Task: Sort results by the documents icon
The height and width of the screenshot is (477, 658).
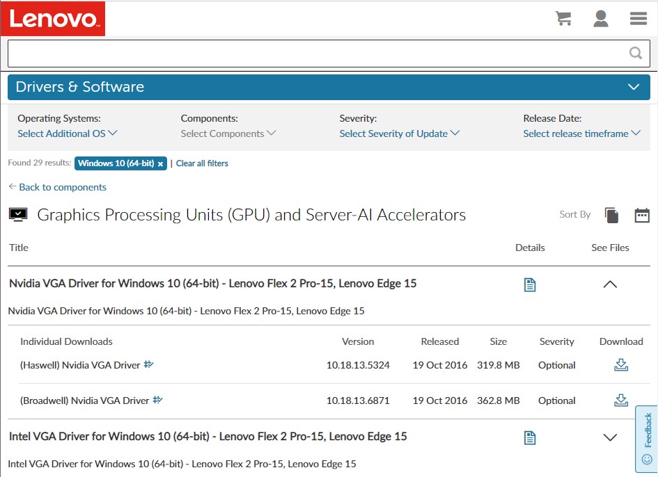Action: point(611,216)
